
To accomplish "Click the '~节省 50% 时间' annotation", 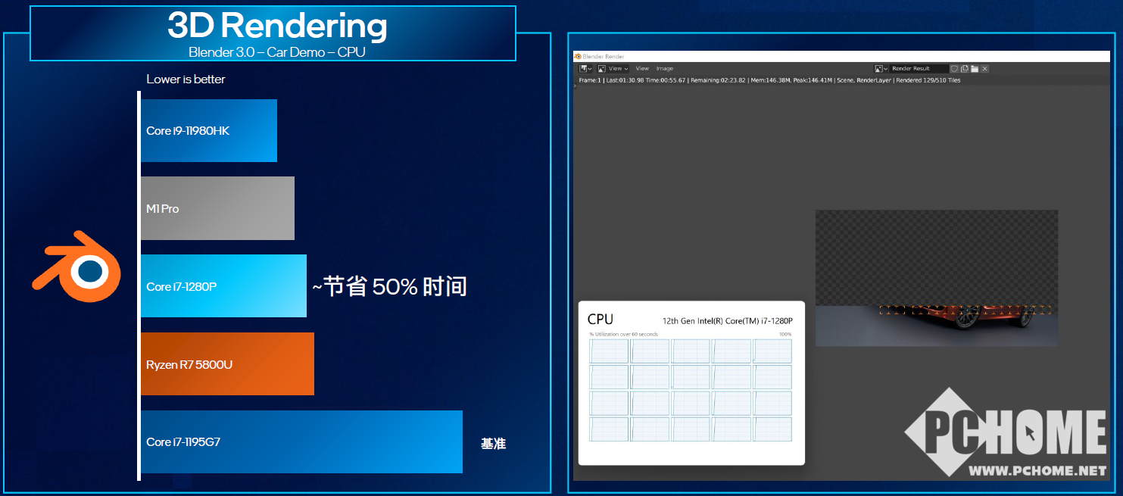I will tap(389, 286).
